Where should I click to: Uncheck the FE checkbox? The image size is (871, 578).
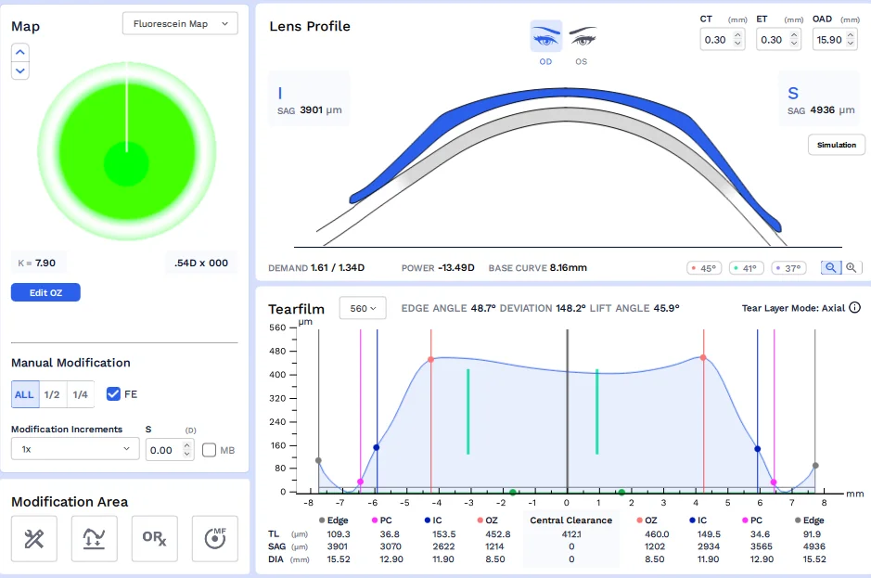pos(113,394)
